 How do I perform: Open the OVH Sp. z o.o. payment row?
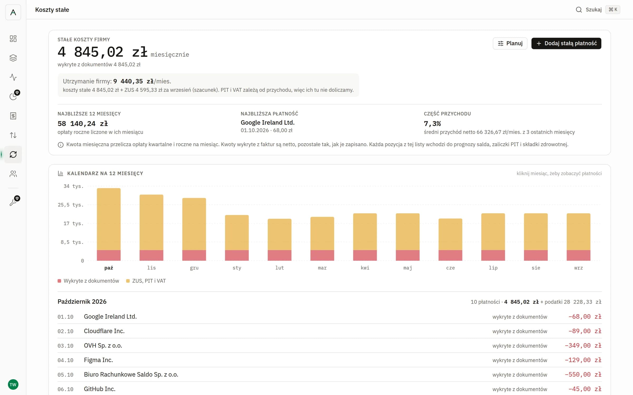pos(329,345)
